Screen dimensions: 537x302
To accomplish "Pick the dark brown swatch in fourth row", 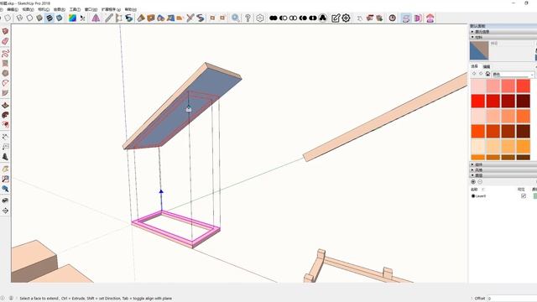I will 523,131.
